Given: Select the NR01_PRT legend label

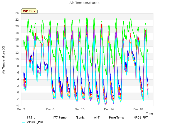Looking at the screenshot, I should tap(141, 117).
